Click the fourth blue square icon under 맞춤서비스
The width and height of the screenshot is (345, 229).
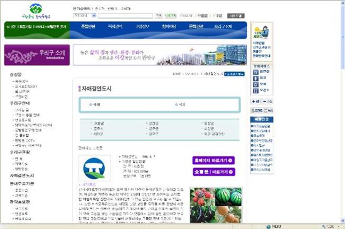(x=256, y=90)
